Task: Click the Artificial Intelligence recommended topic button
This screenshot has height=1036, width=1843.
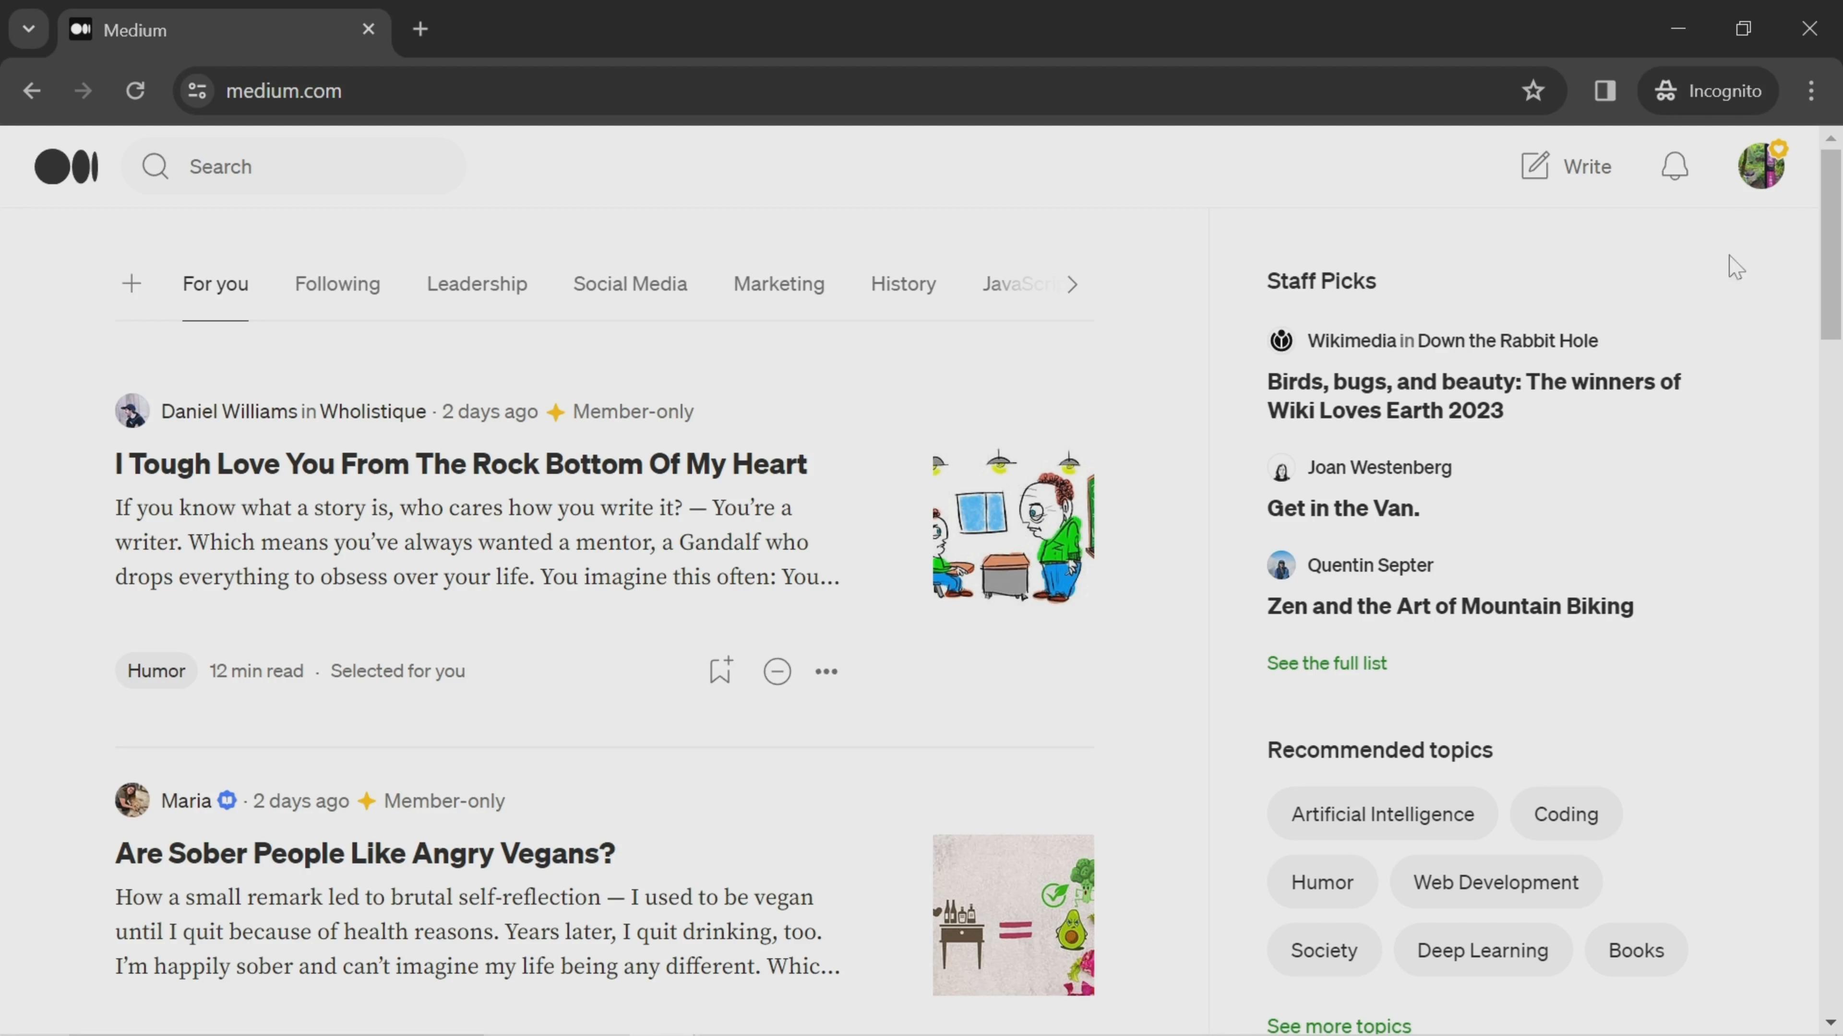Action: click(x=1382, y=813)
